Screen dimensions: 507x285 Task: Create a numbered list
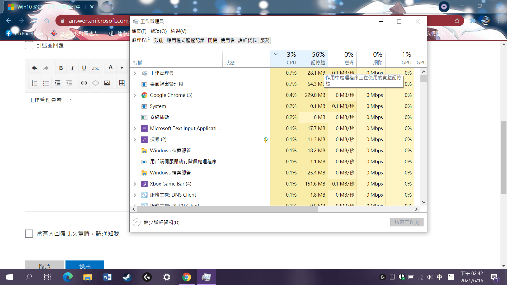(x=35, y=83)
